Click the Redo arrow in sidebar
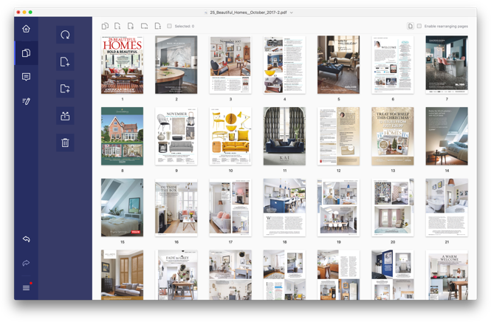The image size is (491, 322). [x=27, y=263]
